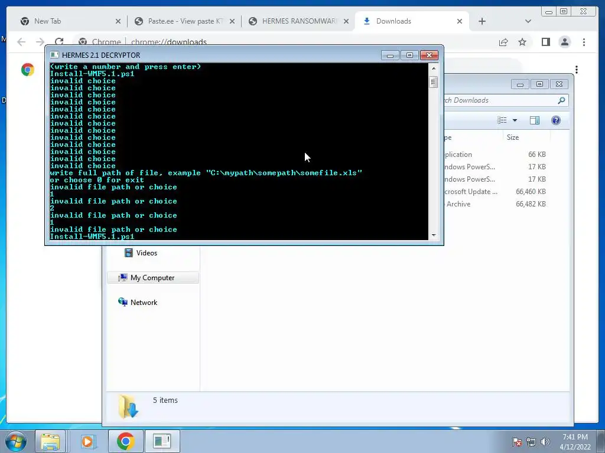This screenshot has width=605, height=453.
Task: Open the Chrome profile avatar menu
Action: [565, 42]
